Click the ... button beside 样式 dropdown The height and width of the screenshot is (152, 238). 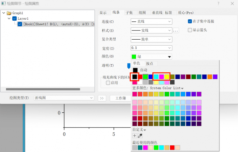176,31
